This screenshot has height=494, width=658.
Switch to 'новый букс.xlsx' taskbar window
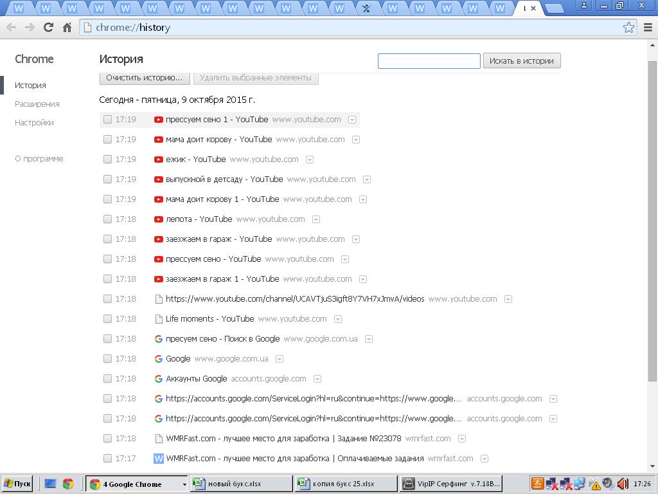click(241, 484)
